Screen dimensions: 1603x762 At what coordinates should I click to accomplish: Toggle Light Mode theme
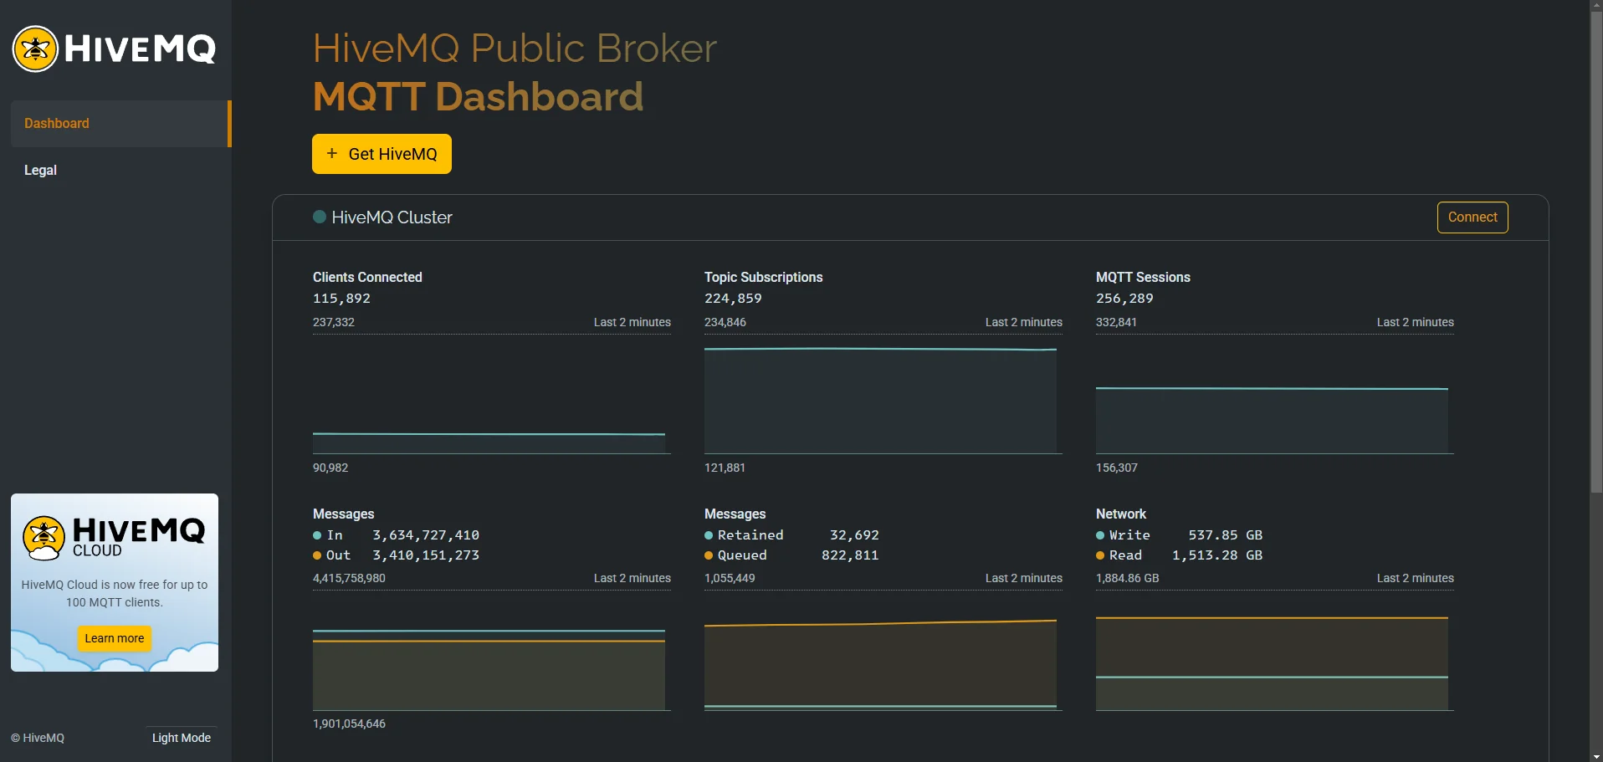[181, 738]
